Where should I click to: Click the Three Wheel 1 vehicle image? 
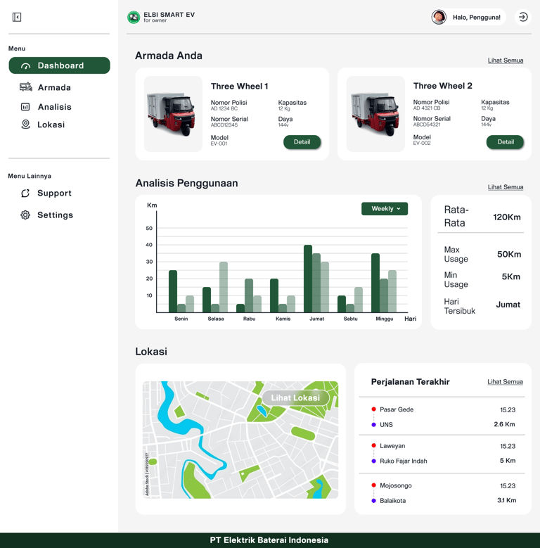tap(173, 114)
